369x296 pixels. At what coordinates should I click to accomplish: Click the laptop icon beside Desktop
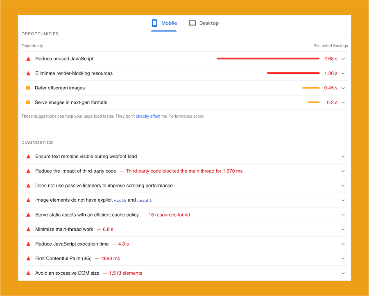point(192,23)
